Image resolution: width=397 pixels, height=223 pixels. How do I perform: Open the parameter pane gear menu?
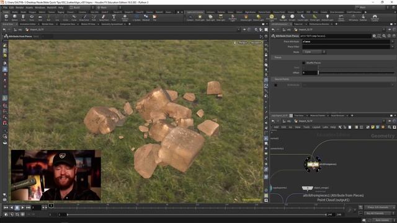(374, 36)
